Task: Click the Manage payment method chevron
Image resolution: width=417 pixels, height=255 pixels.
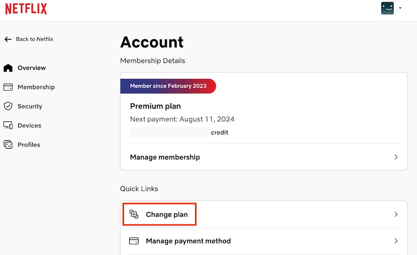Action: (x=396, y=241)
